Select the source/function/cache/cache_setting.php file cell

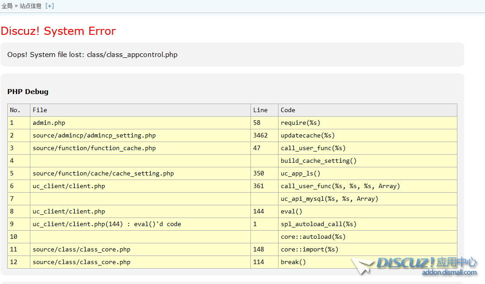(140, 173)
